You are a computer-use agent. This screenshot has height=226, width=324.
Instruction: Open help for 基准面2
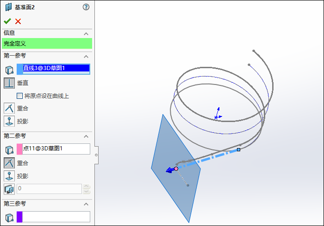click(86, 7)
